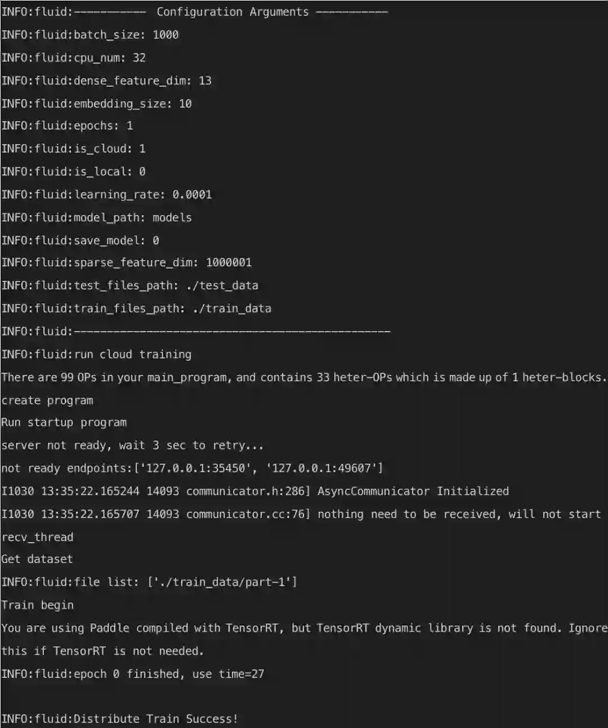This screenshot has width=608, height=728.
Task: Click the './train_data/part-1' file list entry
Action: [x=222, y=582]
